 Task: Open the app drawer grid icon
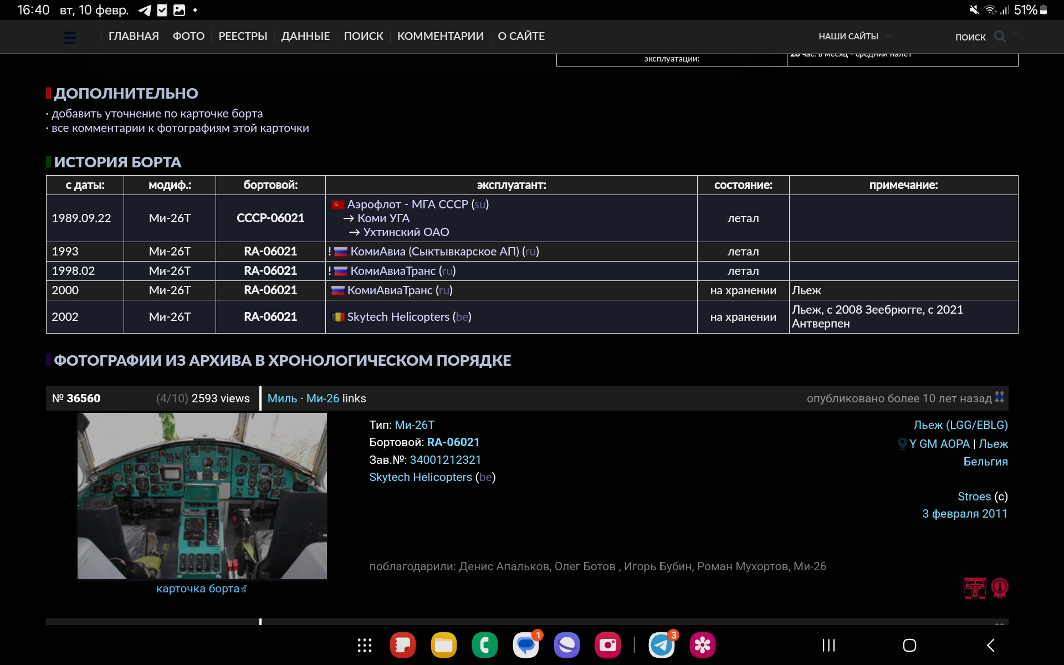(364, 645)
